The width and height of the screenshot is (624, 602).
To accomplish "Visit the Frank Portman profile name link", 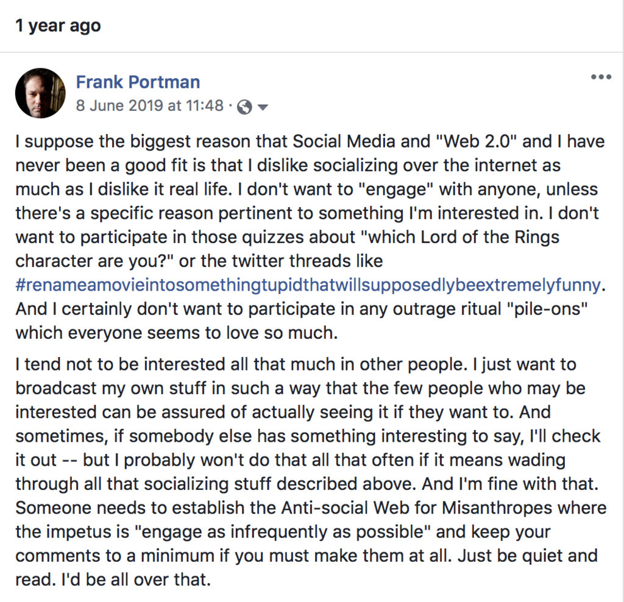I will click(138, 82).
